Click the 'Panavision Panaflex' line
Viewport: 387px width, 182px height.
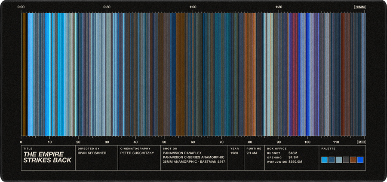[x=182, y=153]
